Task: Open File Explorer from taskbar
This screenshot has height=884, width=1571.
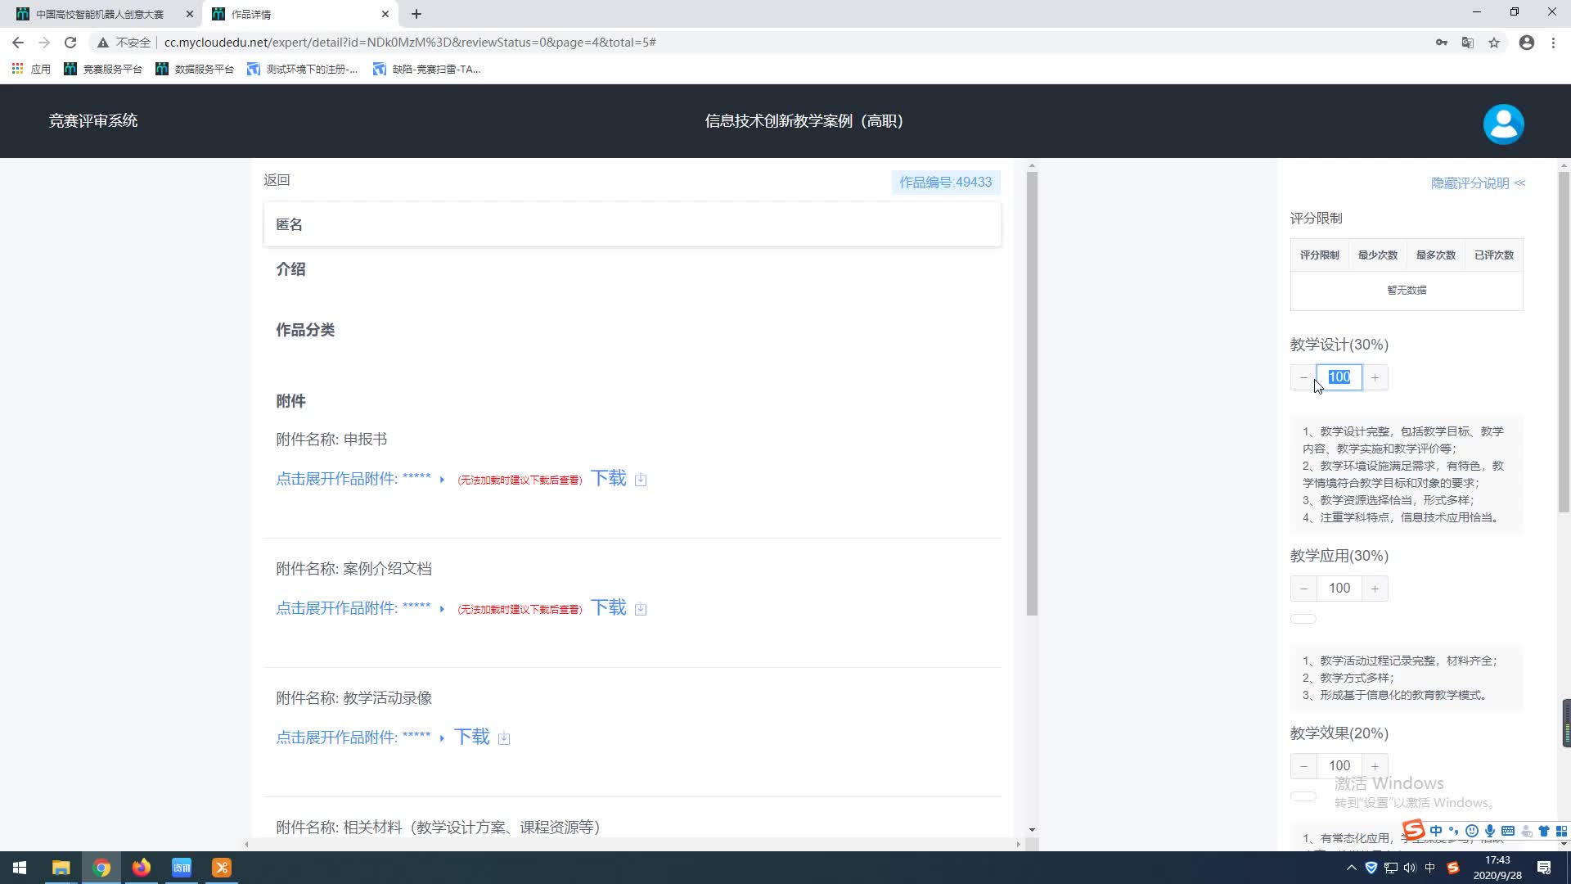Action: coord(61,868)
